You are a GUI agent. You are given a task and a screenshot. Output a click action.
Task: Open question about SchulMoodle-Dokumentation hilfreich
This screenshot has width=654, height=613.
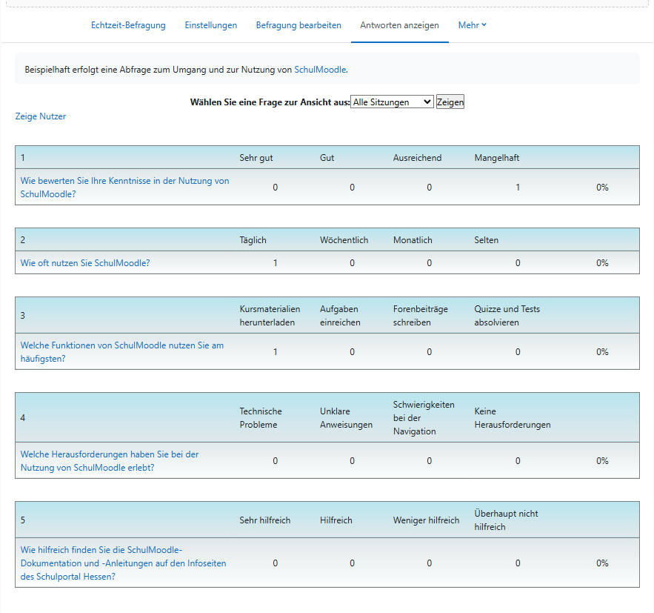[x=123, y=563]
